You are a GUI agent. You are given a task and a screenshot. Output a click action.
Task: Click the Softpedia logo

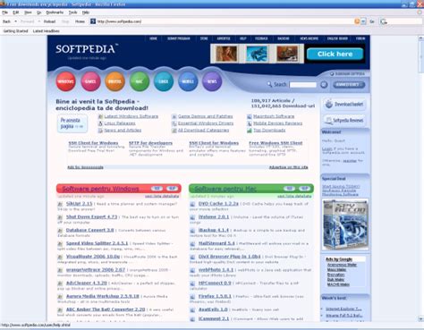87,49
